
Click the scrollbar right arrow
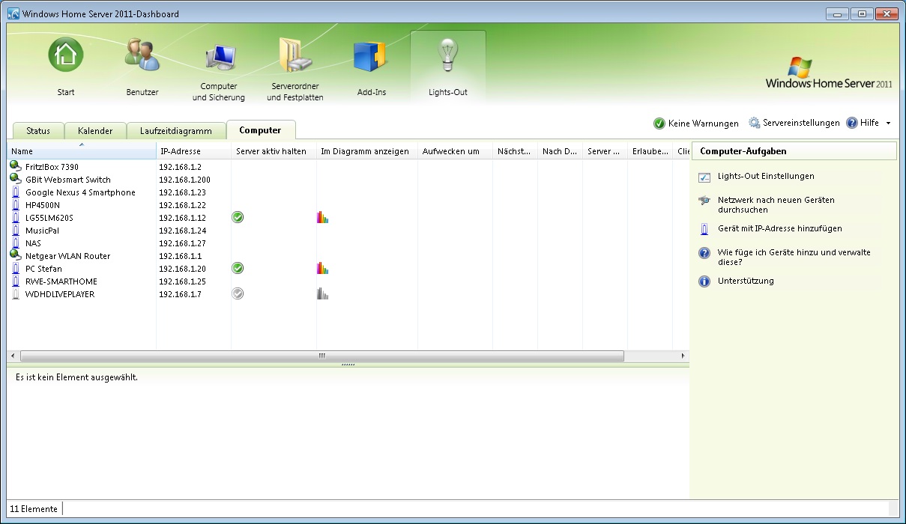pos(683,356)
